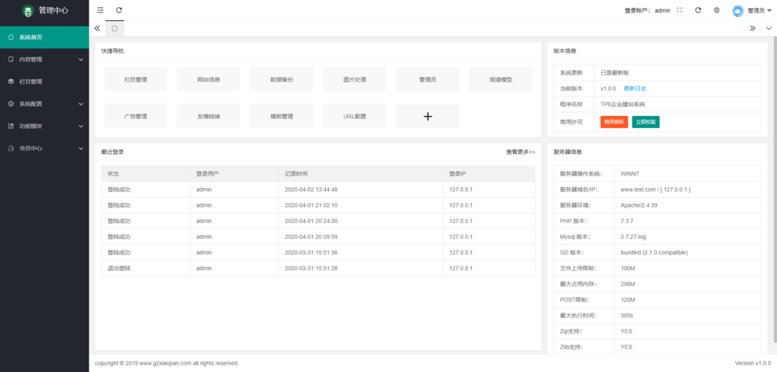Open the 数据备份 quick navigation tile
Image resolution: width=777 pixels, height=372 pixels.
click(281, 79)
